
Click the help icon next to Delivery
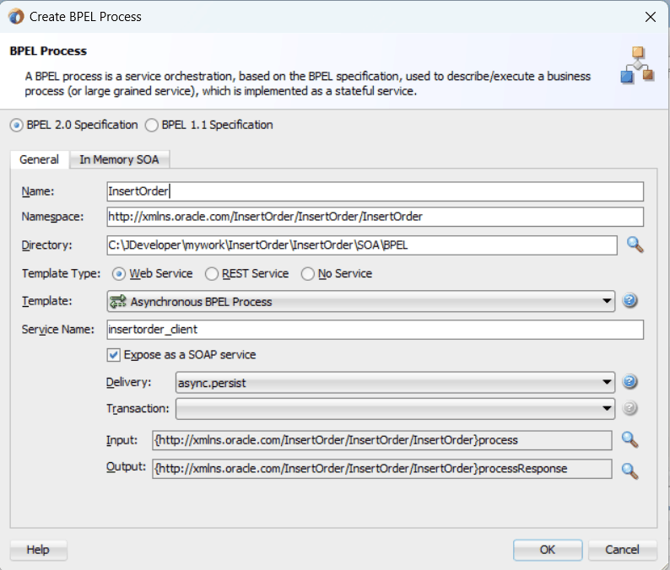pyautogui.click(x=629, y=382)
